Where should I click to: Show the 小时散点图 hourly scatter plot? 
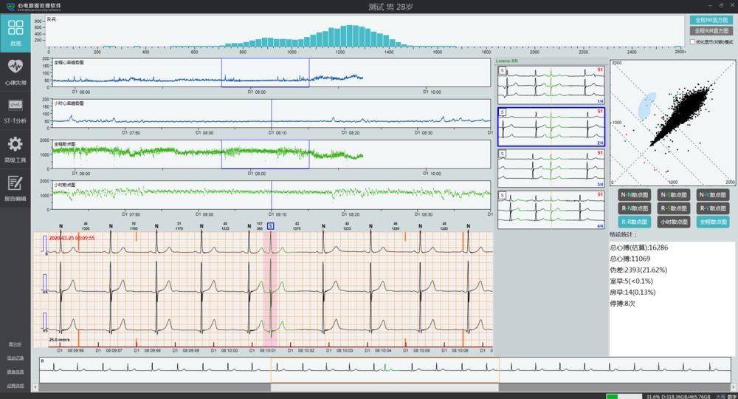[x=674, y=221]
